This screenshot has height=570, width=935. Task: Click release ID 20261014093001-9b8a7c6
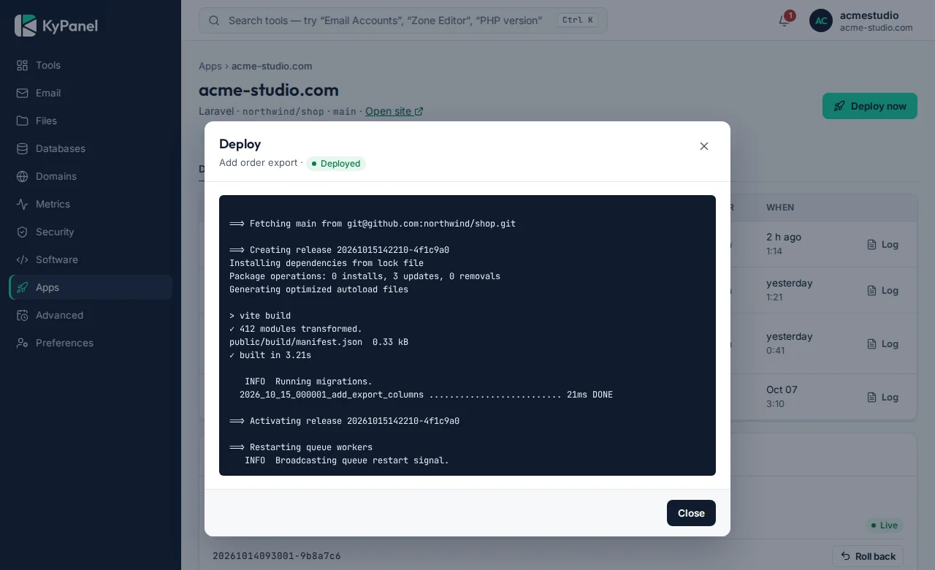(277, 556)
